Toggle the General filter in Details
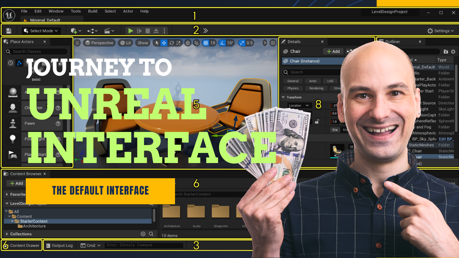459x258 pixels. (x=293, y=81)
